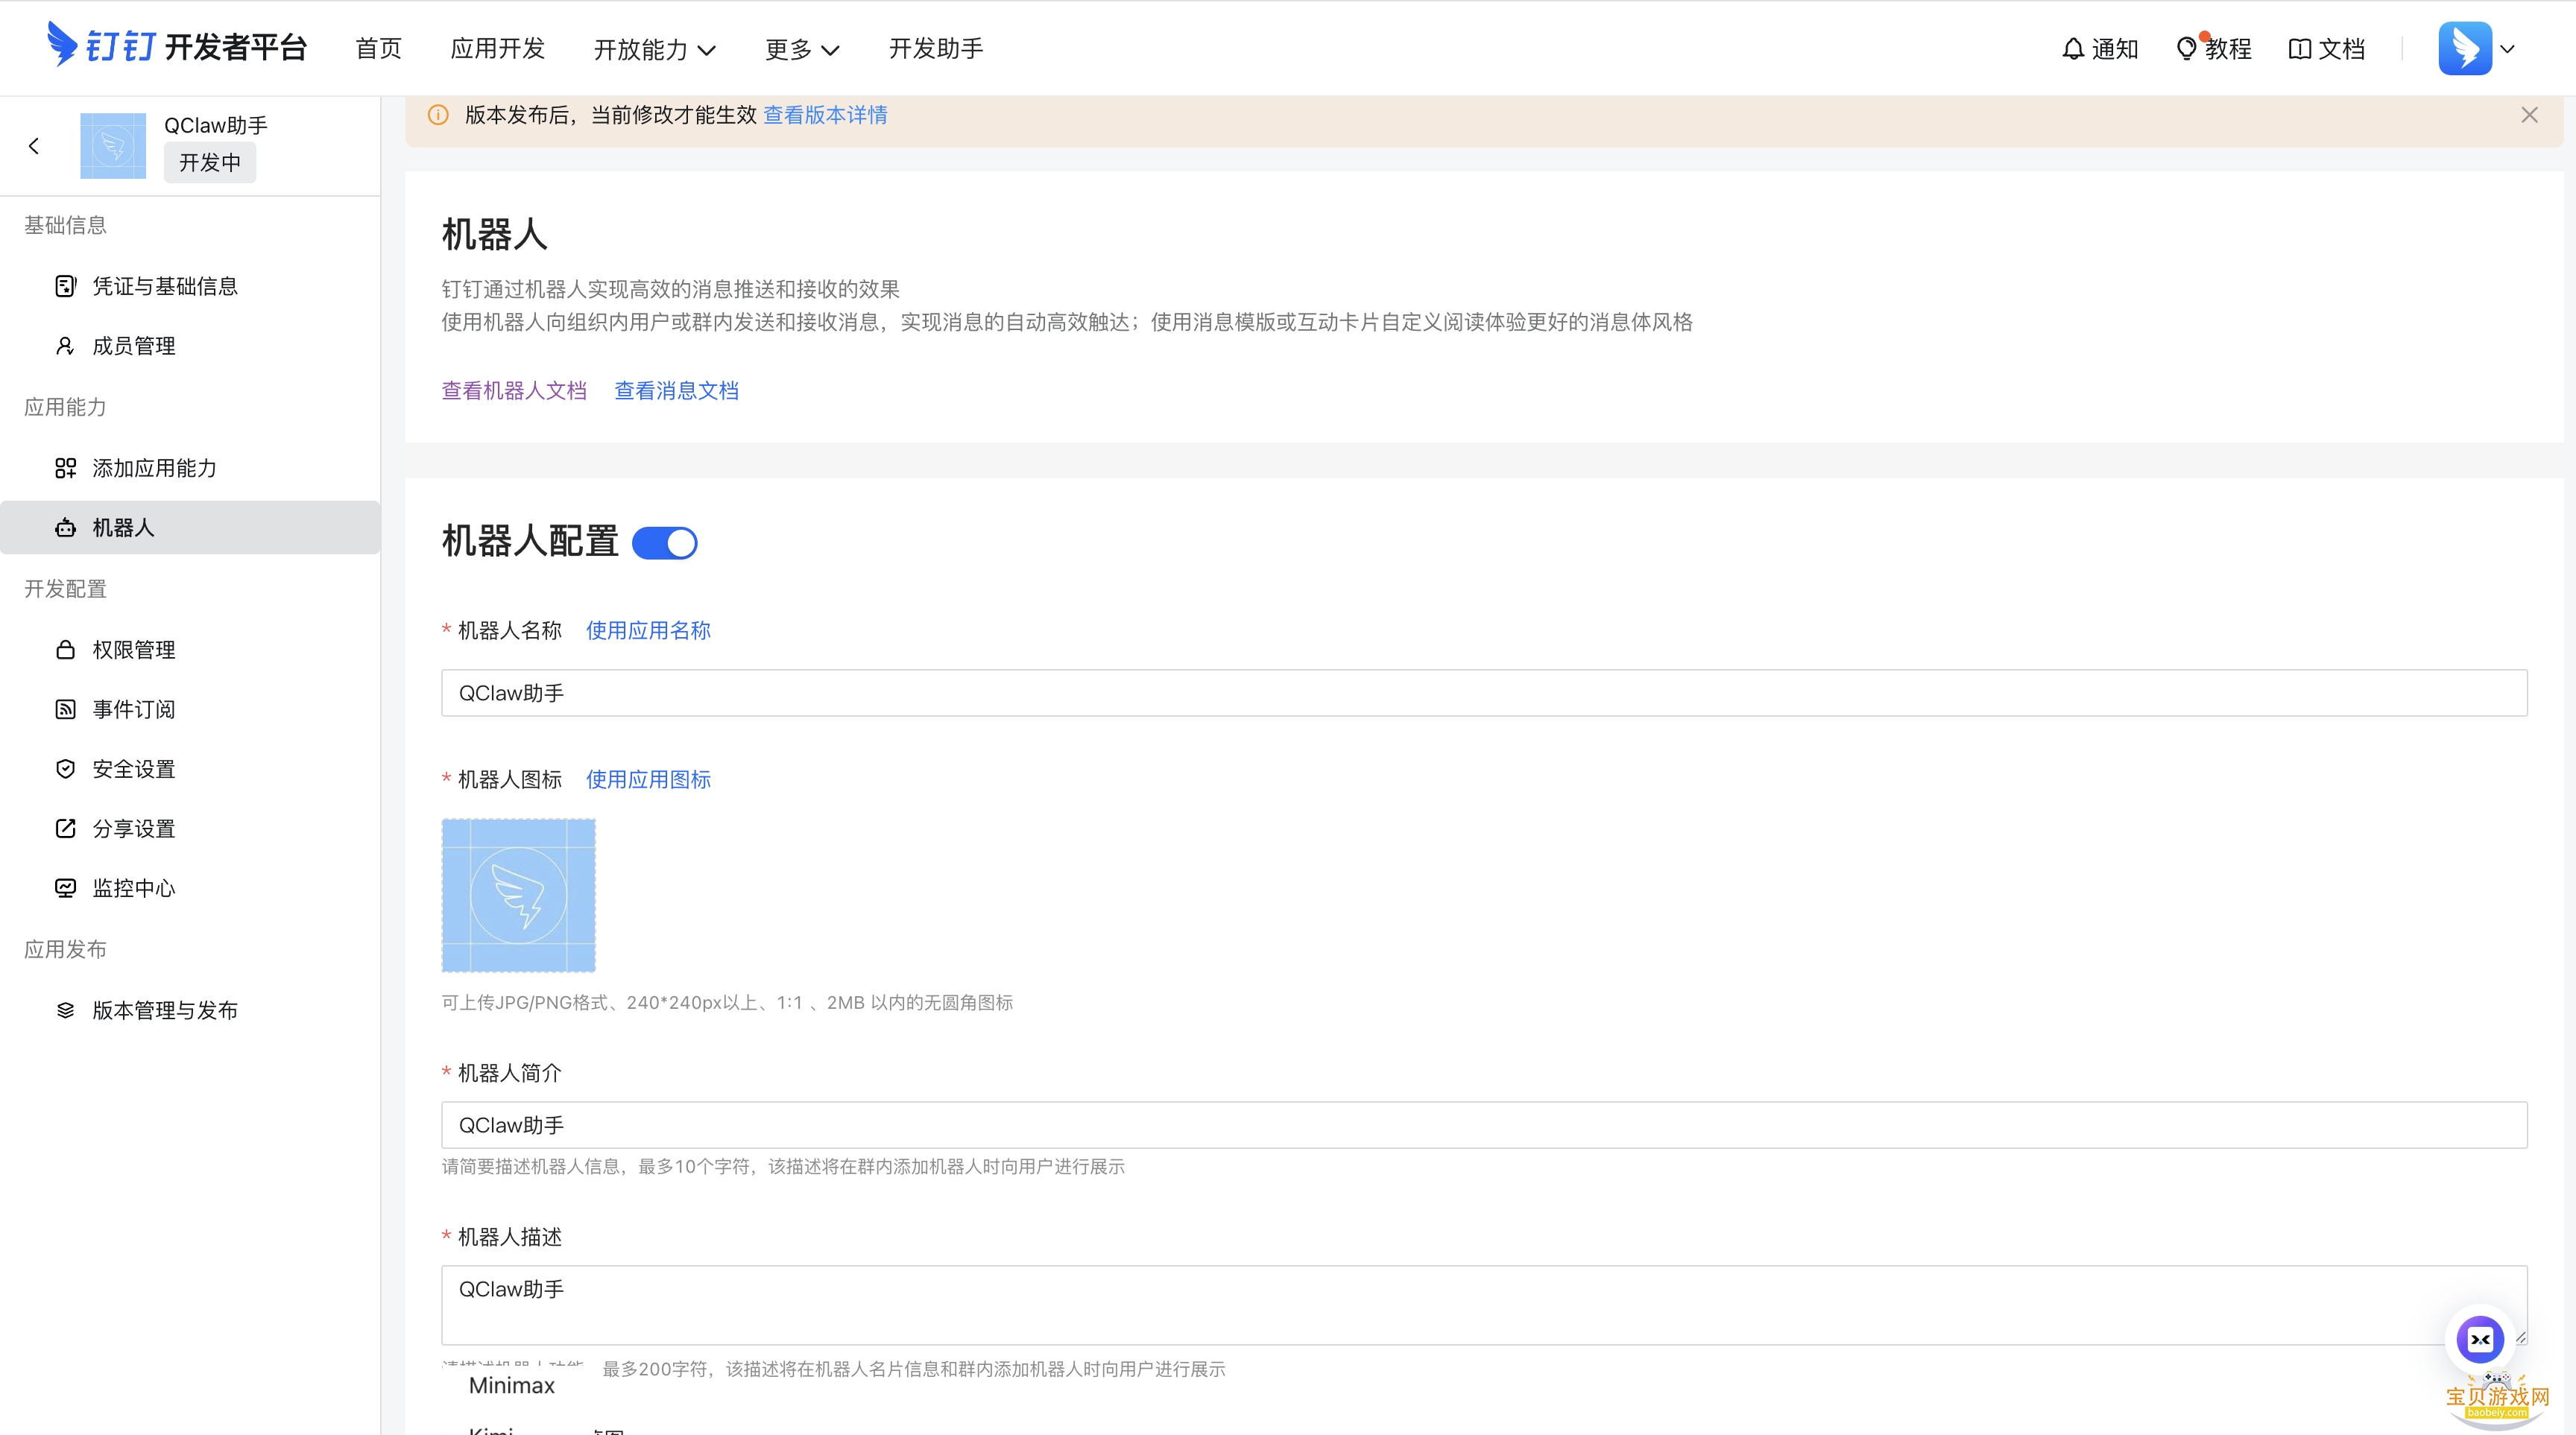The image size is (2576, 1435).
Task: Open the 查看机器人文档 link
Action: pyautogui.click(x=514, y=390)
